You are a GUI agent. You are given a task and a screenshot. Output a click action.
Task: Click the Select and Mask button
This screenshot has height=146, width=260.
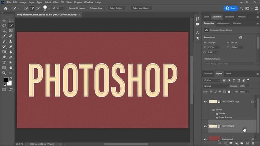point(141,8)
